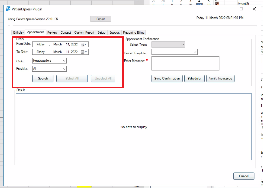Image resolution: width=263 pixels, height=188 pixels.
Task: Click the Search button in Filters
Action: [43, 79]
